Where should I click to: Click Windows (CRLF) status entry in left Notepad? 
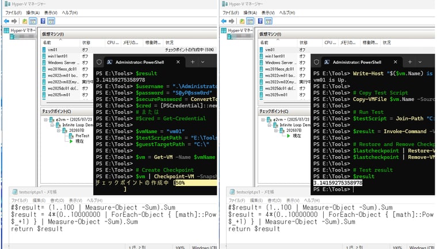tap(204, 247)
